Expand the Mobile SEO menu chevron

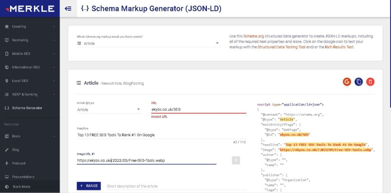point(54,54)
